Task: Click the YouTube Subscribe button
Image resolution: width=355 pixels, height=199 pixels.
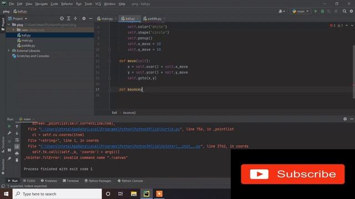Action: tap(293, 174)
